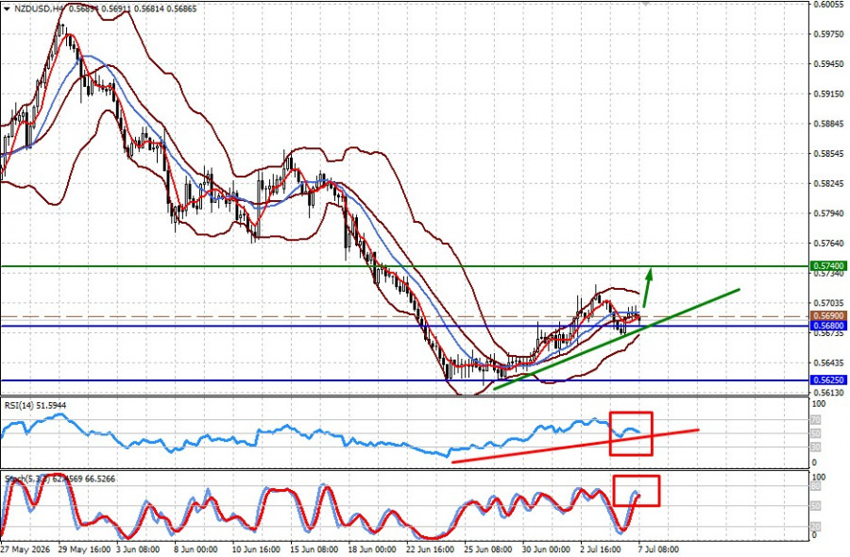
Task: Select the green 0.57400 horizontal resistance line
Action: (405, 266)
